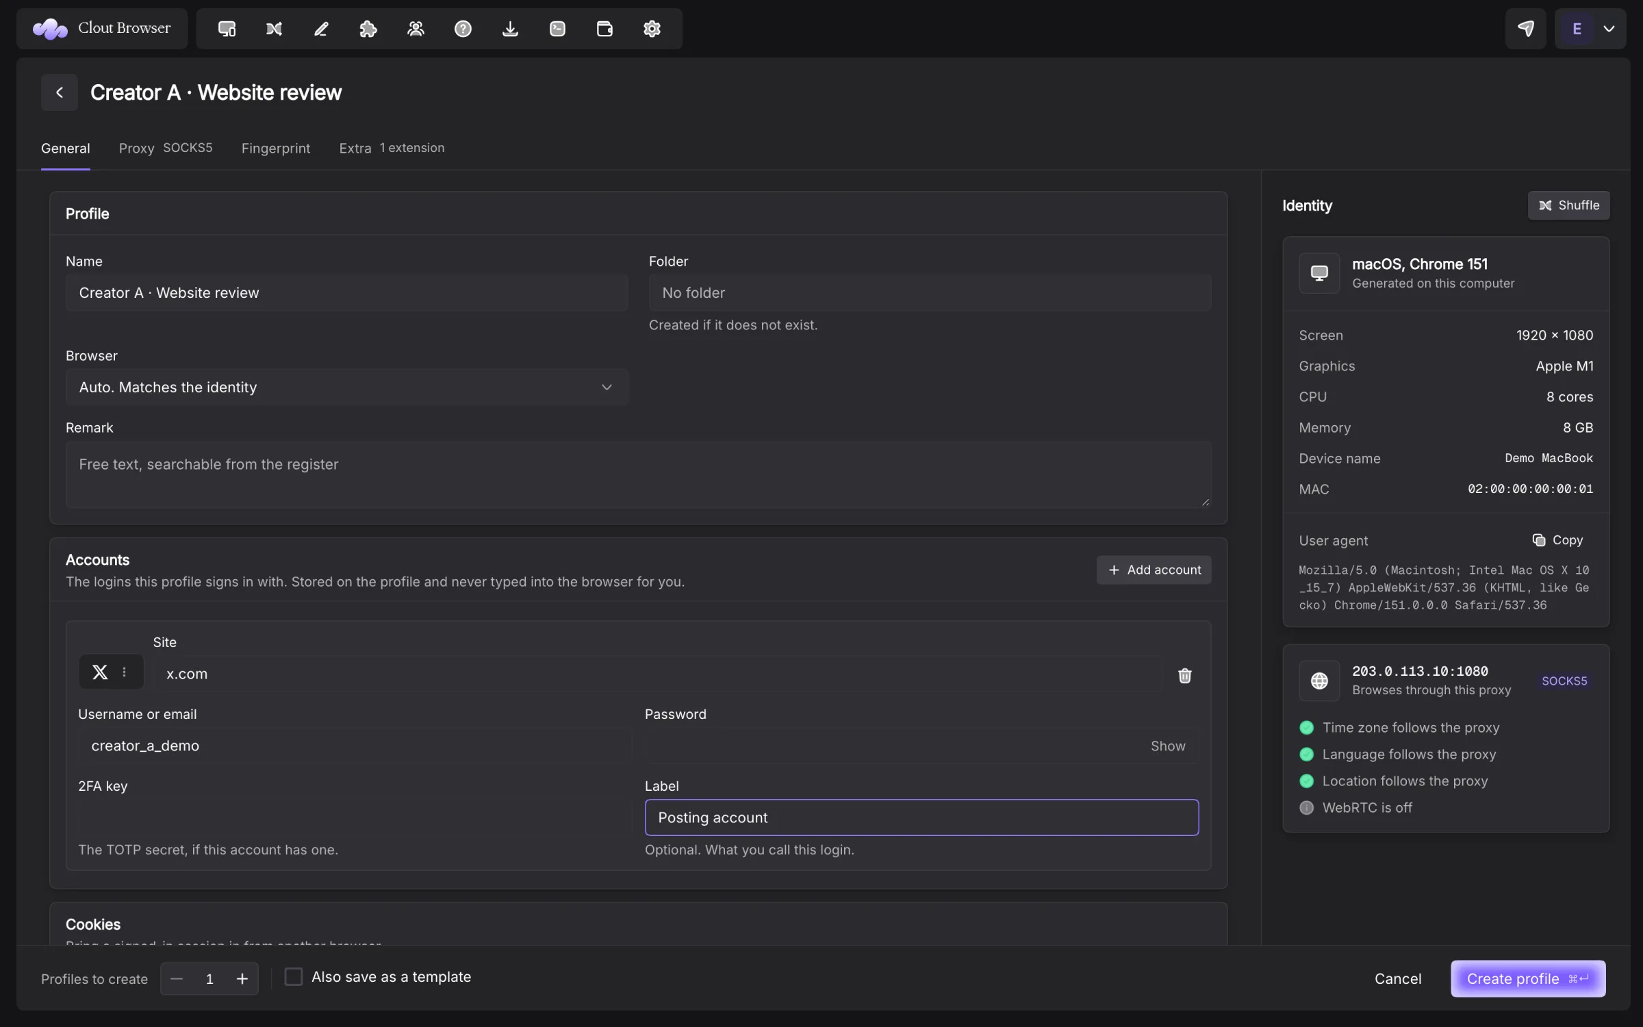Viewport: 1643px width, 1027px height.
Task: Click the Device name value Demo MacBook
Action: tap(1549, 458)
